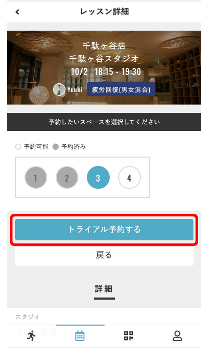Open the QR code tab icon
The image size is (208, 348).
[x=128, y=336]
